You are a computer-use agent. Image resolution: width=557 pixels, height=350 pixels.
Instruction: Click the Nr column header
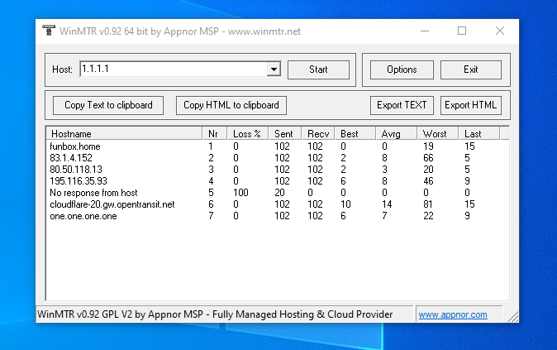(215, 134)
